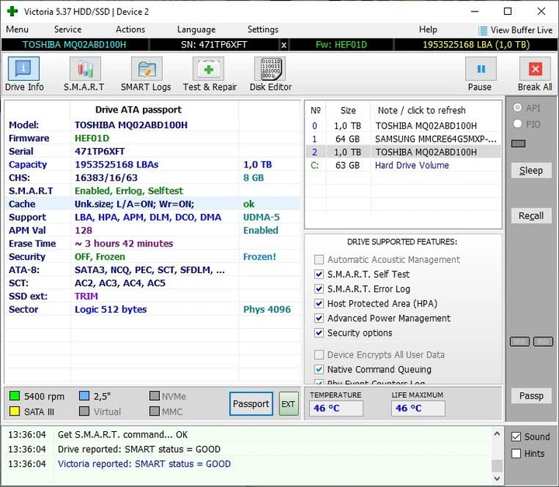This screenshot has width=559, height=487.
Task: Open the Actions menu
Action: click(x=130, y=29)
